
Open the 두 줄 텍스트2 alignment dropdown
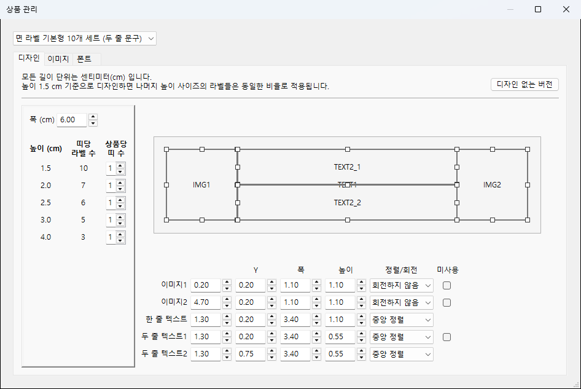401,354
